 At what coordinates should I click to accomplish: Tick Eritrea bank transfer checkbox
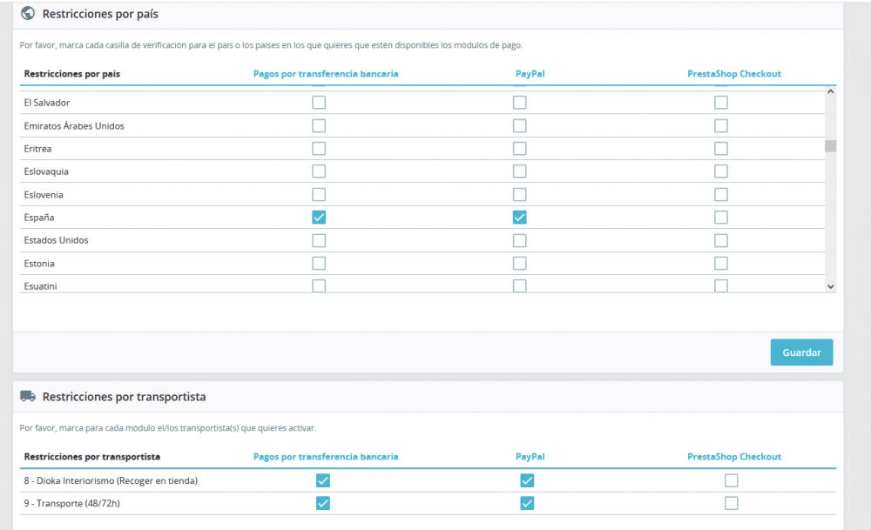[319, 149]
